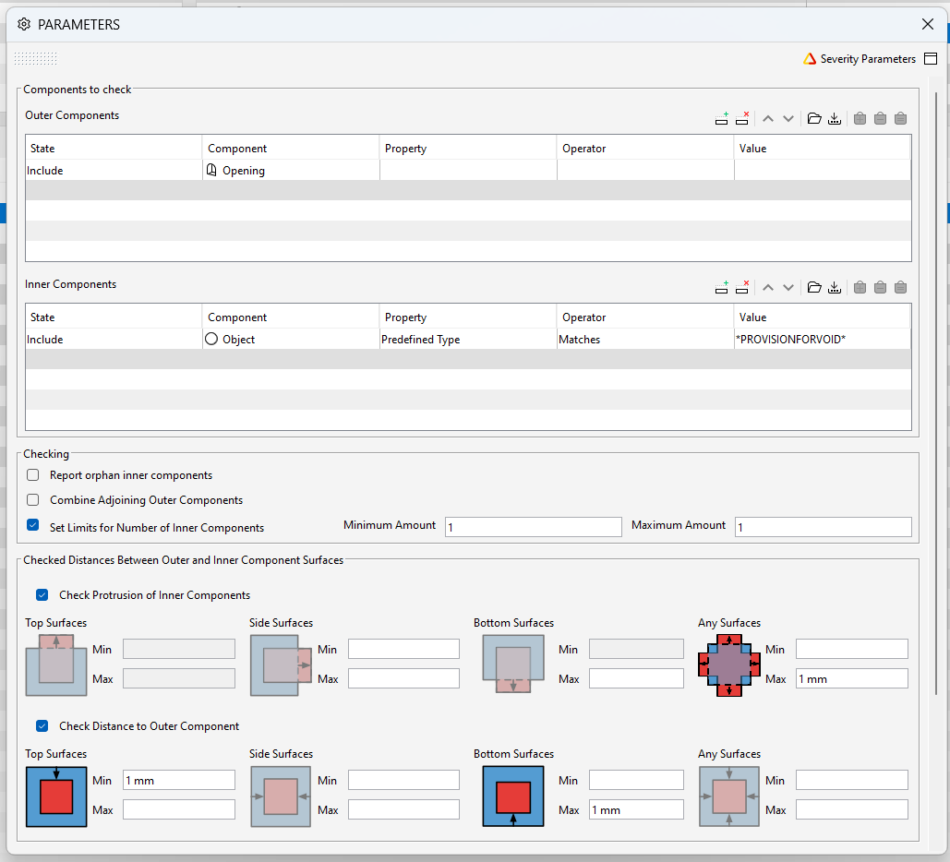The image size is (950, 862).
Task: Enable Report orphan inner components checkbox
Action: coord(33,475)
